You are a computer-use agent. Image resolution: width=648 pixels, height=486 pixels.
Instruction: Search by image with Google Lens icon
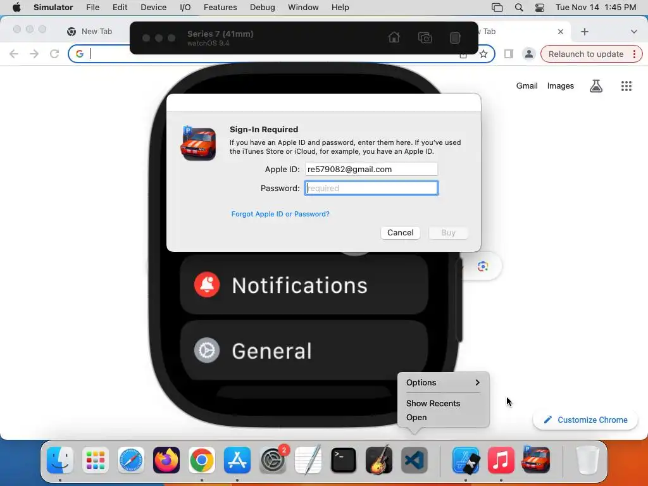[483, 266]
